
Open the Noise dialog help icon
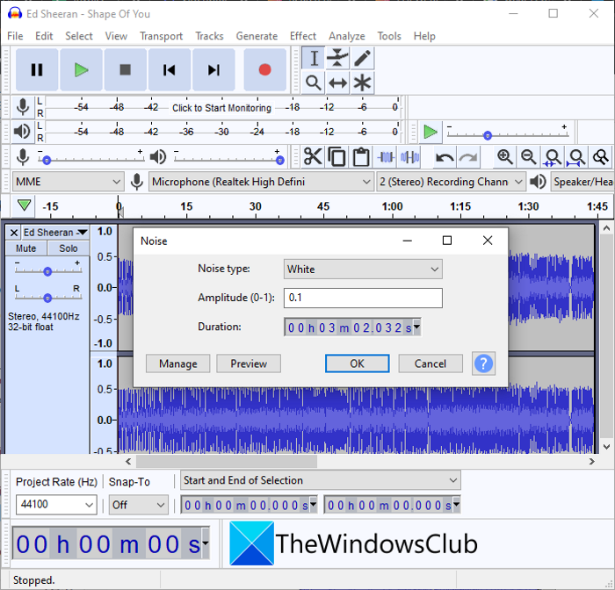click(x=483, y=363)
